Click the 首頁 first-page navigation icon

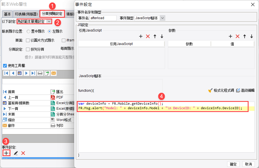pyautogui.click(x=5, y=91)
